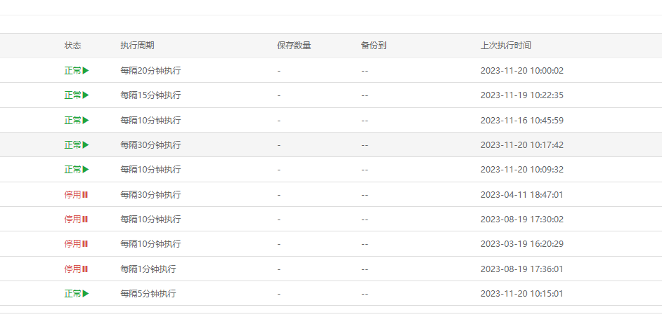Click the 保存数量 column header
This screenshot has width=662, height=324.
click(294, 46)
